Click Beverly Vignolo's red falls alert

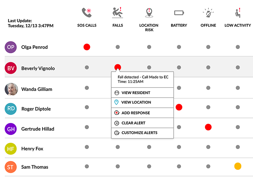pyautogui.click(x=117, y=67)
